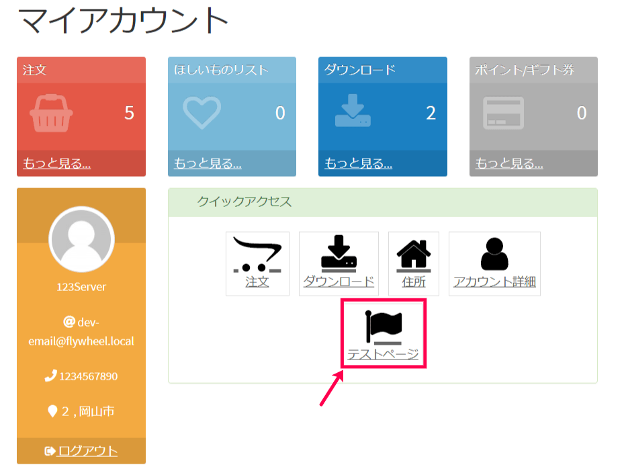Open もっと見る link in 注文 card
This screenshot has width=624, height=469.
click(x=56, y=163)
